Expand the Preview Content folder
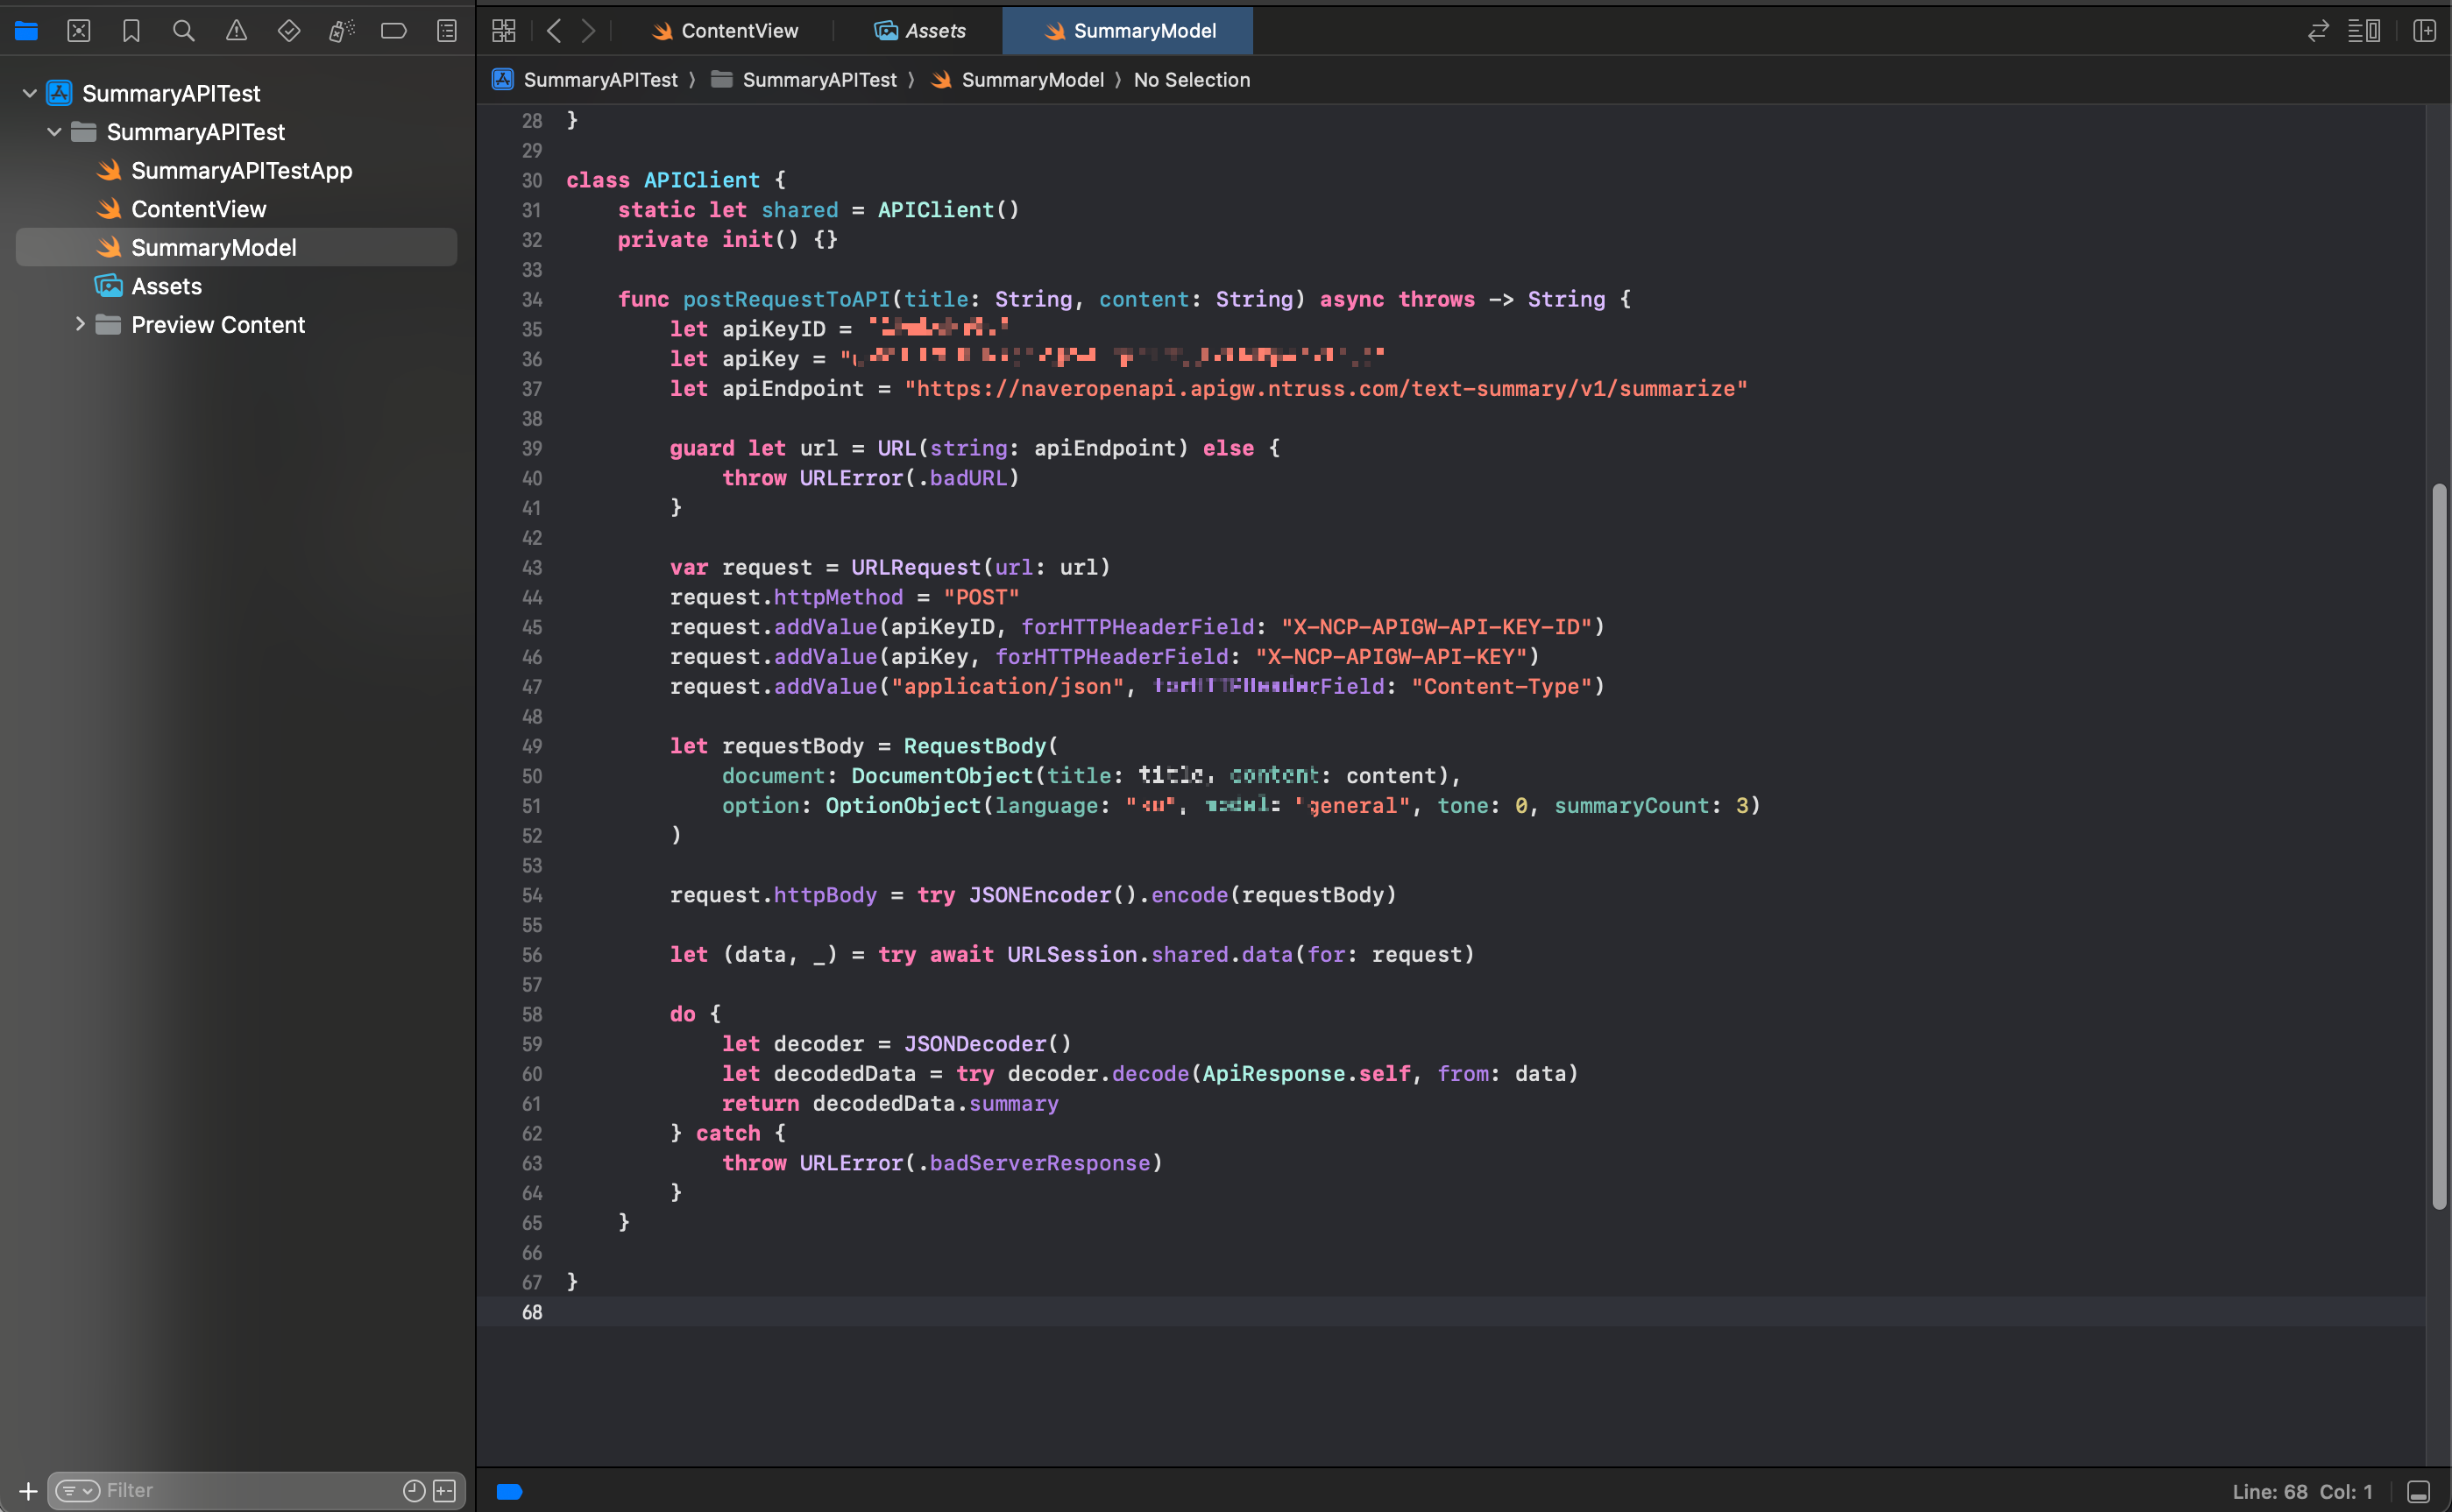Image resolution: width=2452 pixels, height=1512 pixels. (80, 324)
